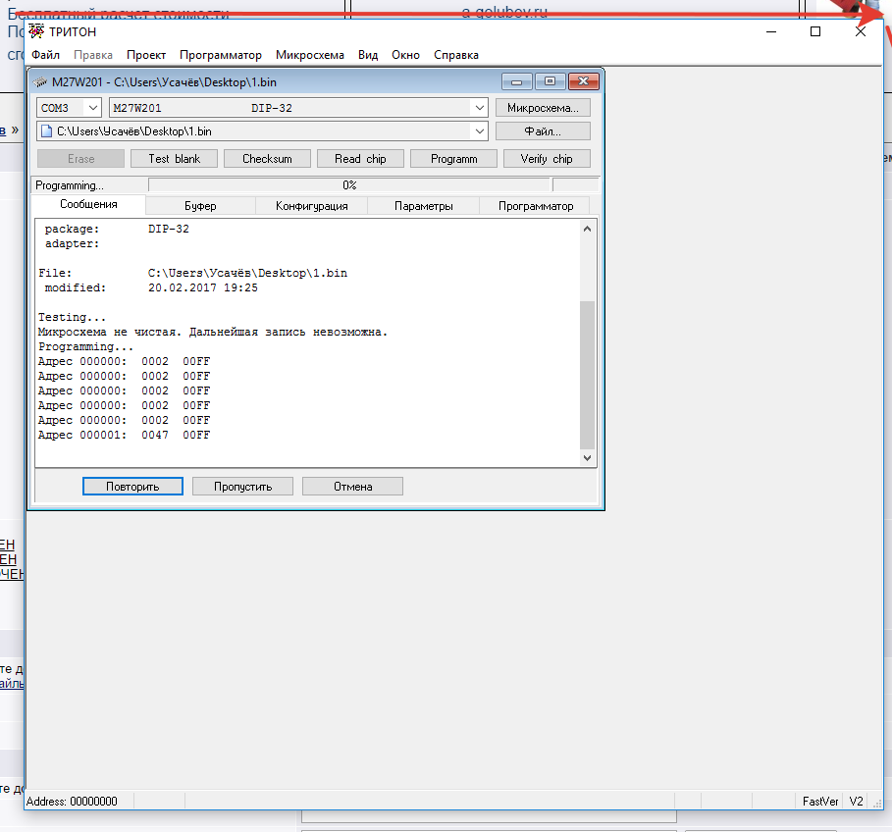Click the Микросхема... button
This screenshot has width=892, height=832.
[x=543, y=108]
